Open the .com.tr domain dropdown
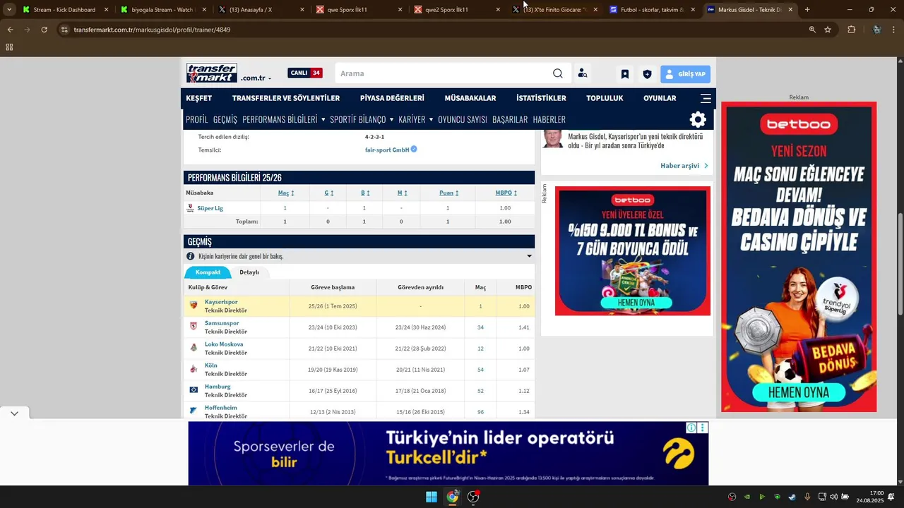This screenshot has height=508, width=904. click(256, 78)
